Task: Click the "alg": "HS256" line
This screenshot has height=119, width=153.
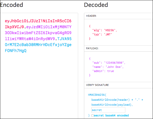Action: pos(105,30)
